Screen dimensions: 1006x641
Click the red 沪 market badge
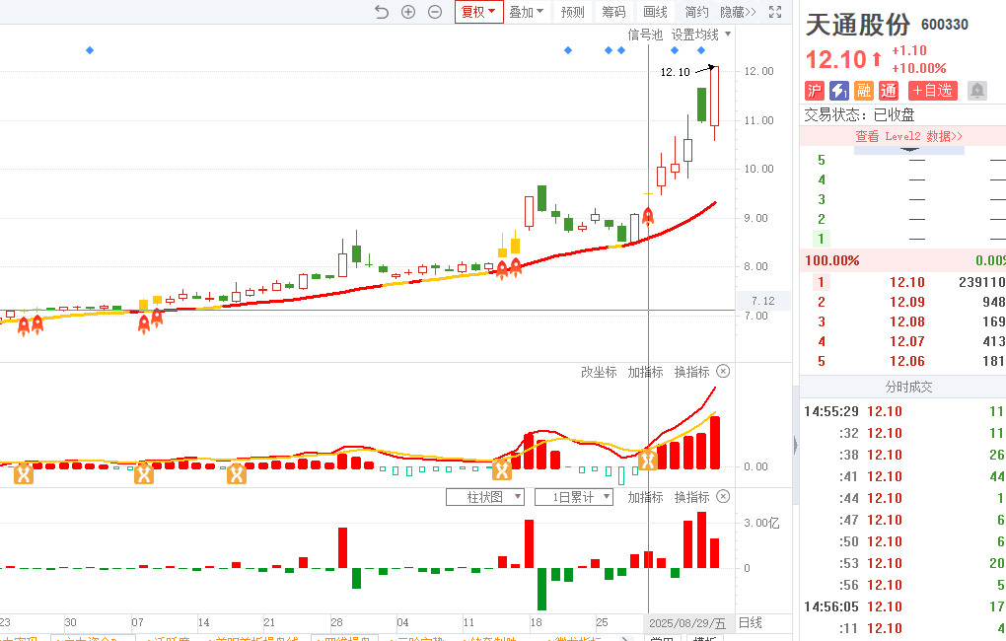(x=815, y=91)
